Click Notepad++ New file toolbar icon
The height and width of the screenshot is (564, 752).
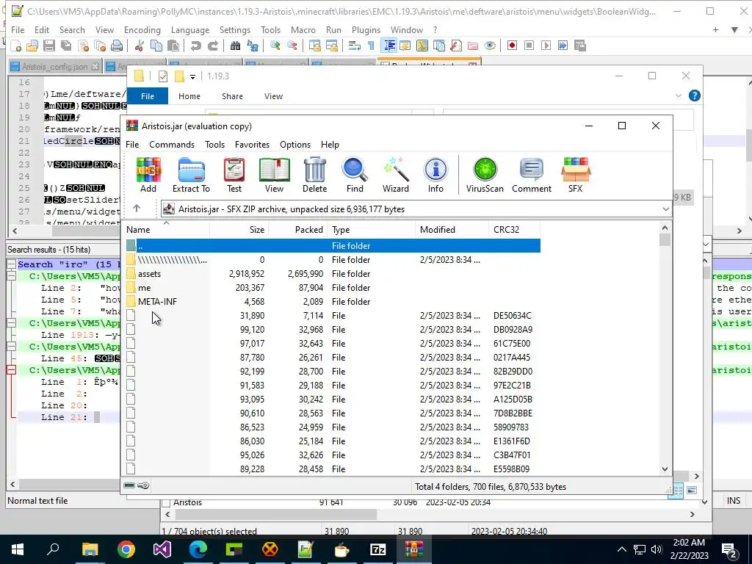(16, 46)
